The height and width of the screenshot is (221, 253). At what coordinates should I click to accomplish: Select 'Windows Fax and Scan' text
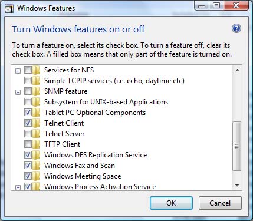(80, 166)
